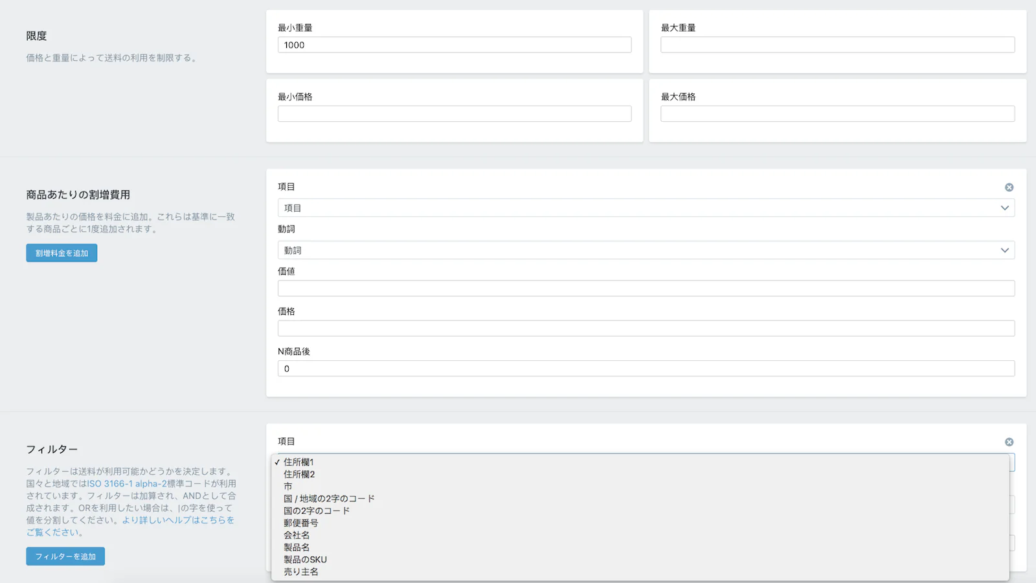Focus the 最大価格 input field
Viewport: 1036px width, 583px height.
(x=838, y=114)
